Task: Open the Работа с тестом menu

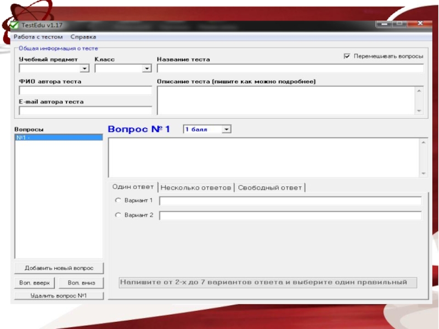Action: click(38, 37)
